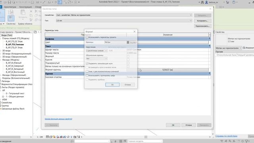Click the 'Базовая отметка' value cell
The width and height of the screenshot is (254, 143).
click(x=167, y=77)
